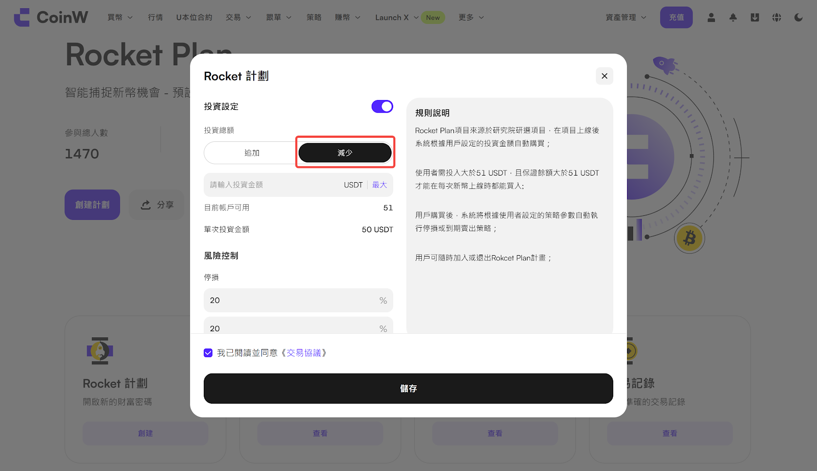This screenshot has height=471, width=817.
Task: Open the U本位合約 menu item
Action: tap(194, 17)
